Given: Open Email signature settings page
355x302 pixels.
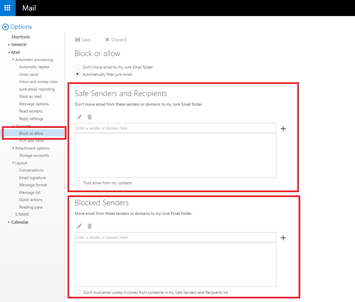Looking at the screenshot, I should [32, 178].
